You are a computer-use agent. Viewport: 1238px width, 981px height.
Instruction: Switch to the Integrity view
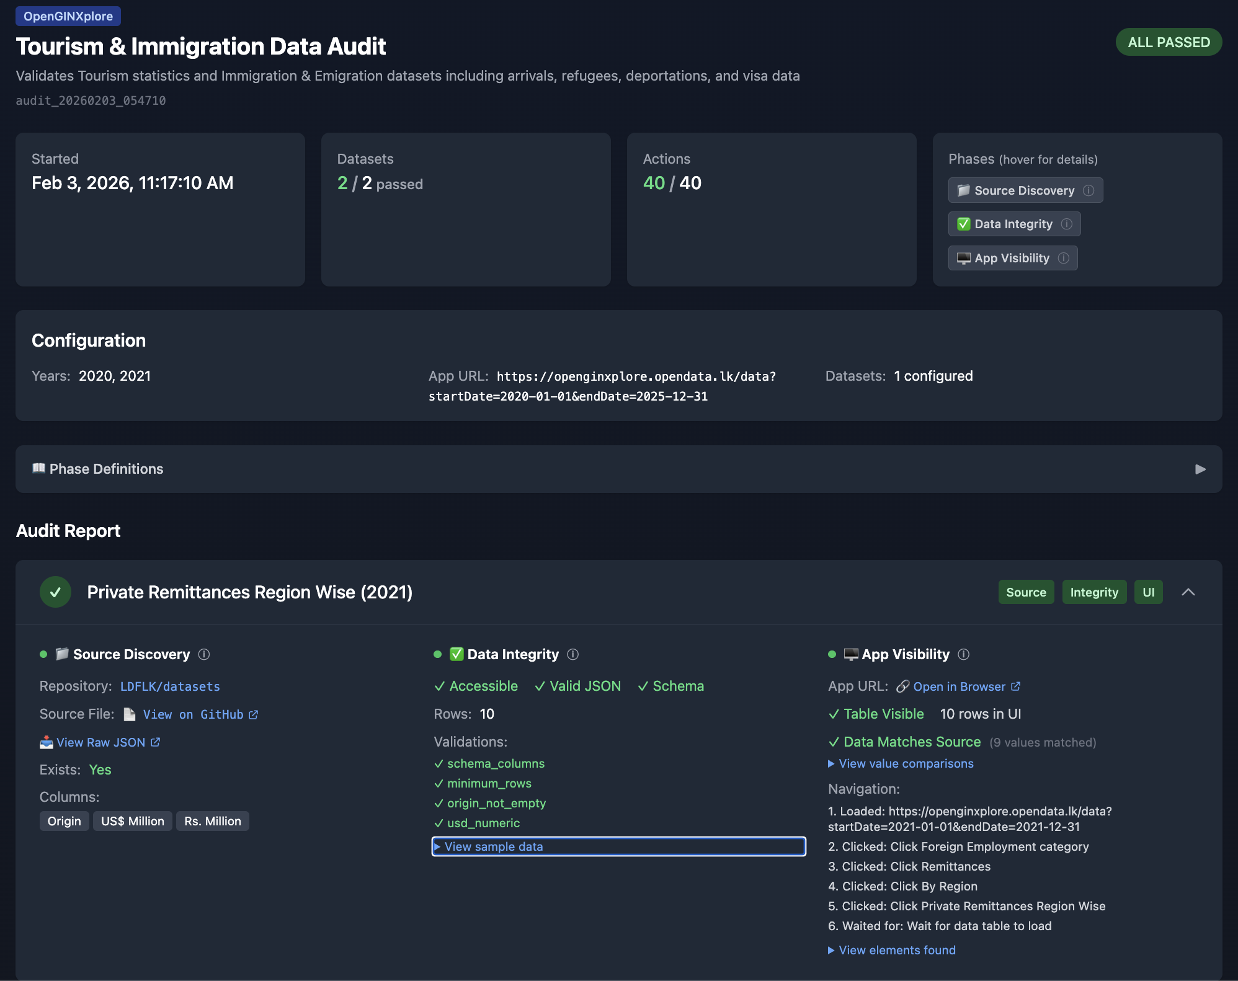click(x=1094, y=592)
